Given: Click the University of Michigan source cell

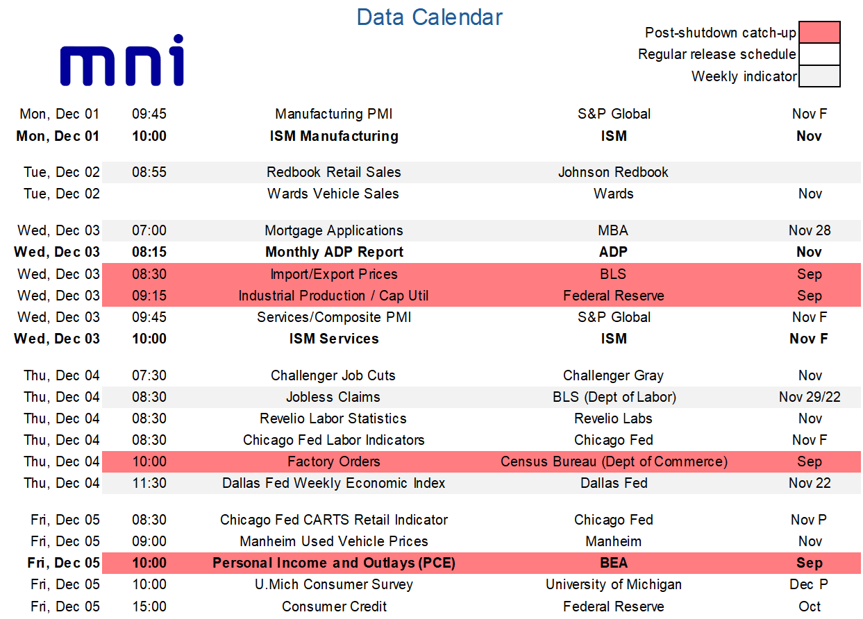Looking at the screenshot, I should [614, 584].
